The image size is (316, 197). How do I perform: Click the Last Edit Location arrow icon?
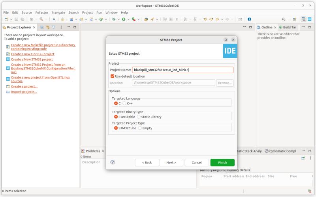pyautogui.click(x=205, y=19)
